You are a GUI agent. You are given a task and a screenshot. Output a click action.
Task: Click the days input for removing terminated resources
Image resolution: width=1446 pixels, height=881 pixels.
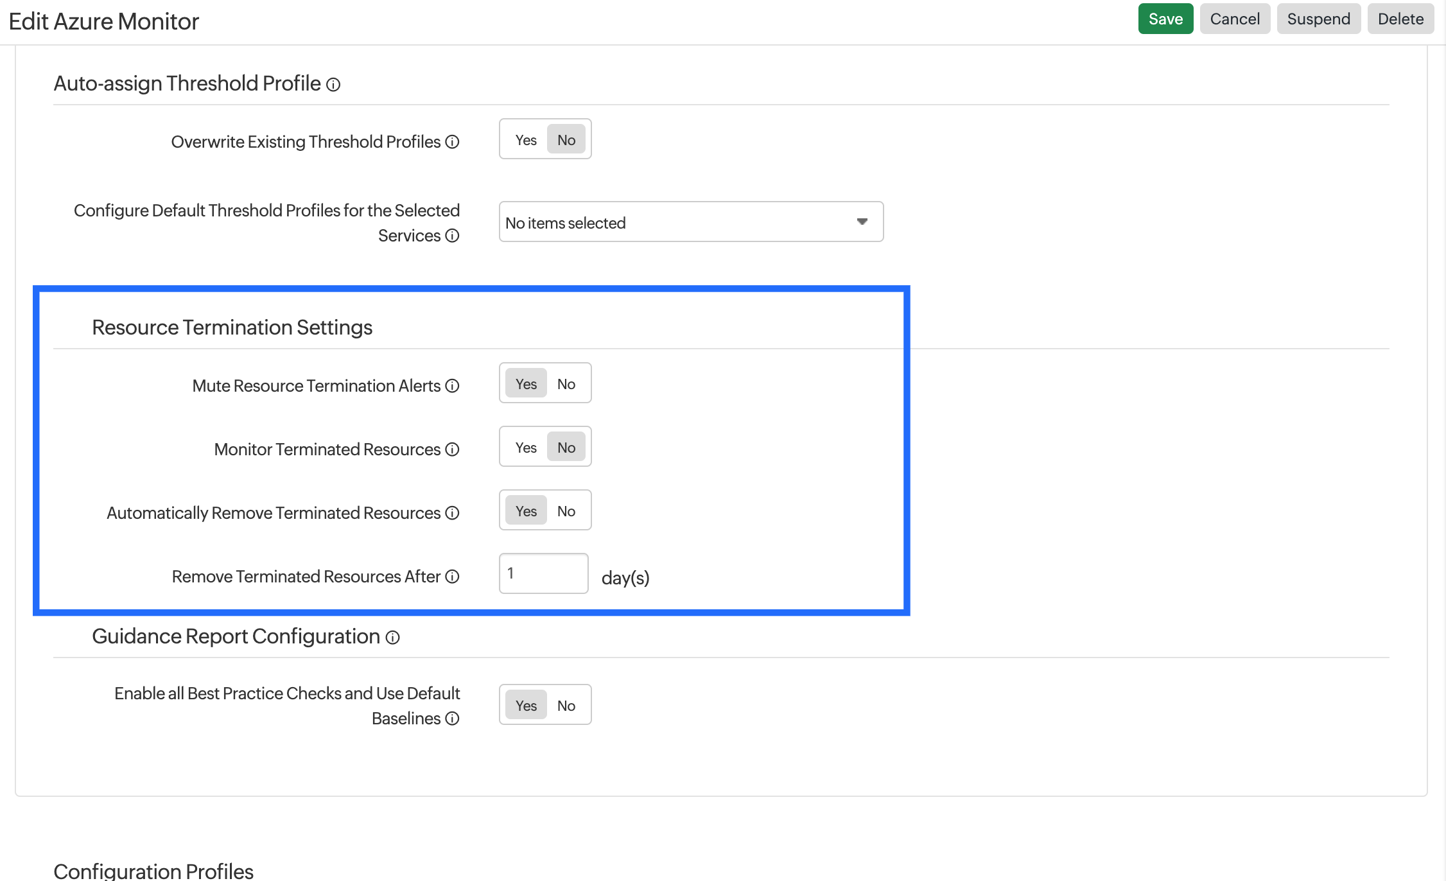click(x=543, y=573)
